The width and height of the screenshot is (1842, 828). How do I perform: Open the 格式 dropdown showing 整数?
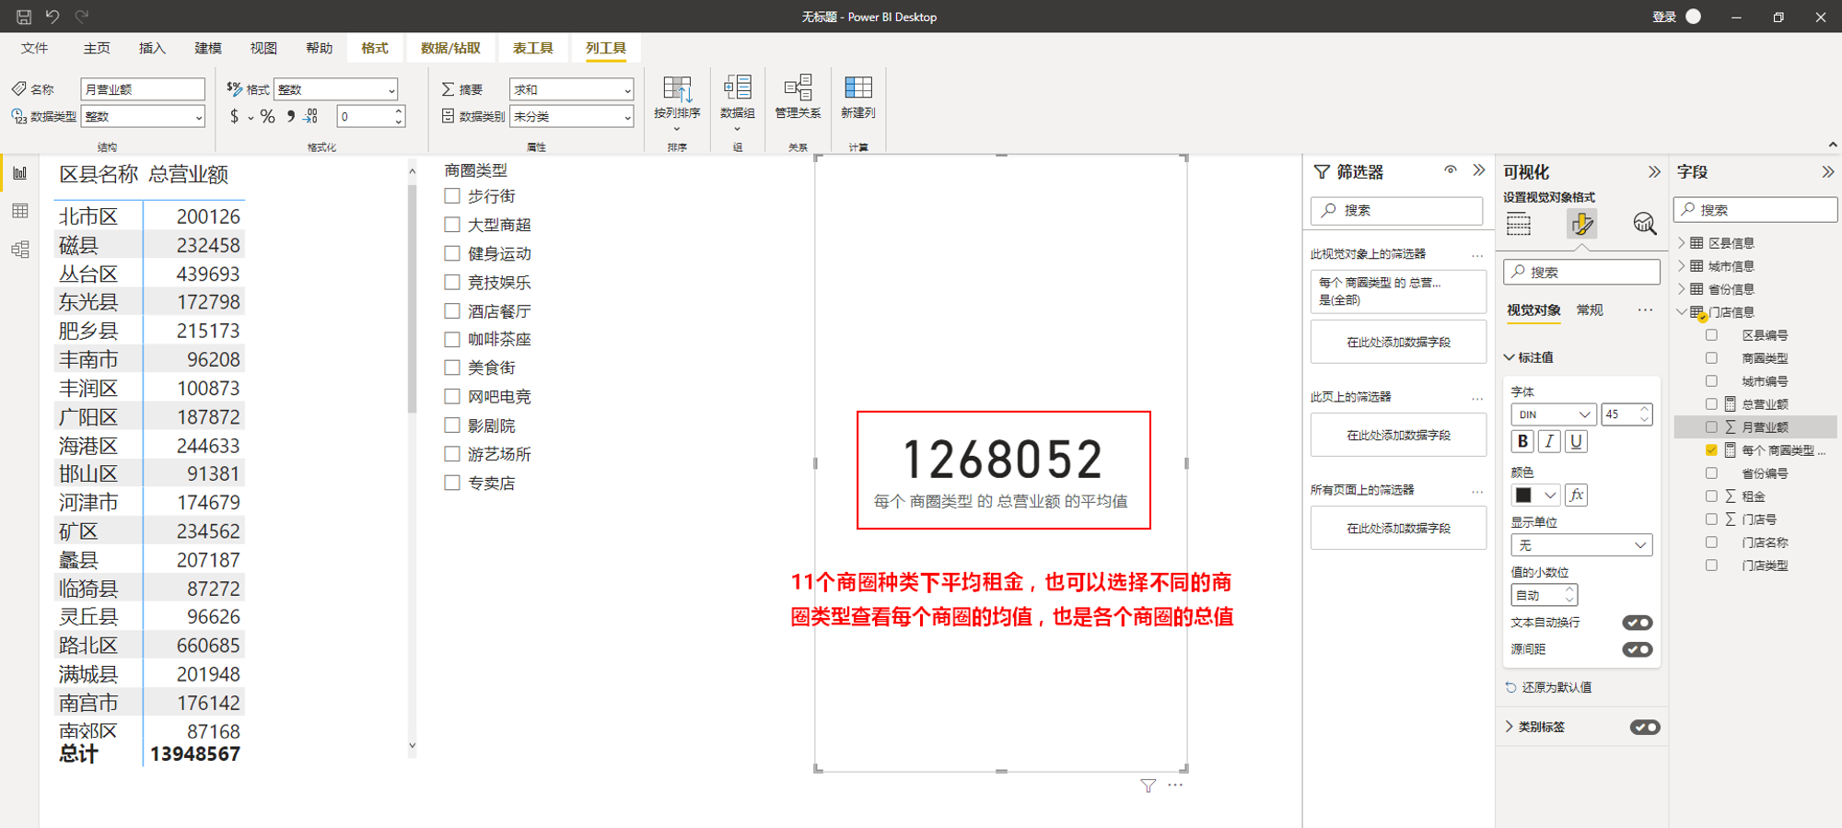(x=335, y=89)
